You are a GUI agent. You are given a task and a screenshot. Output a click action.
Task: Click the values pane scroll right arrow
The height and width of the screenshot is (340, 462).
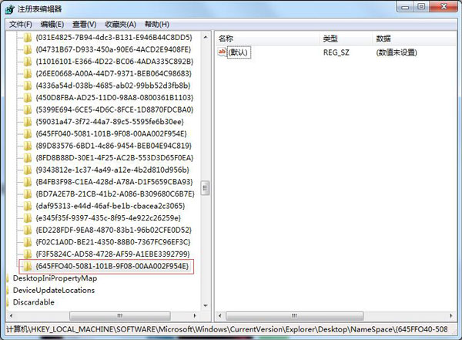pyautogui.click(x=450, y=316)
